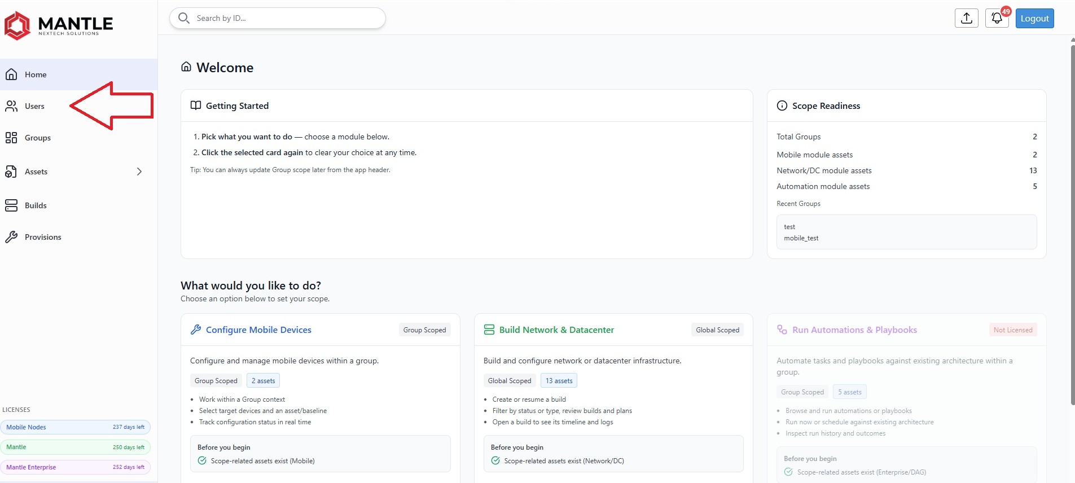Click 'Create or resume a build' bullet
1075x483 pixels.
coord(529,399)
